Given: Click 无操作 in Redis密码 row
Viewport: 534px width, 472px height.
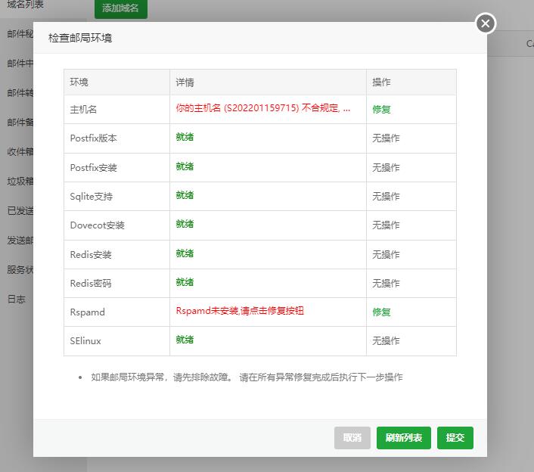Looking at the screenshot, I should 386,284.
